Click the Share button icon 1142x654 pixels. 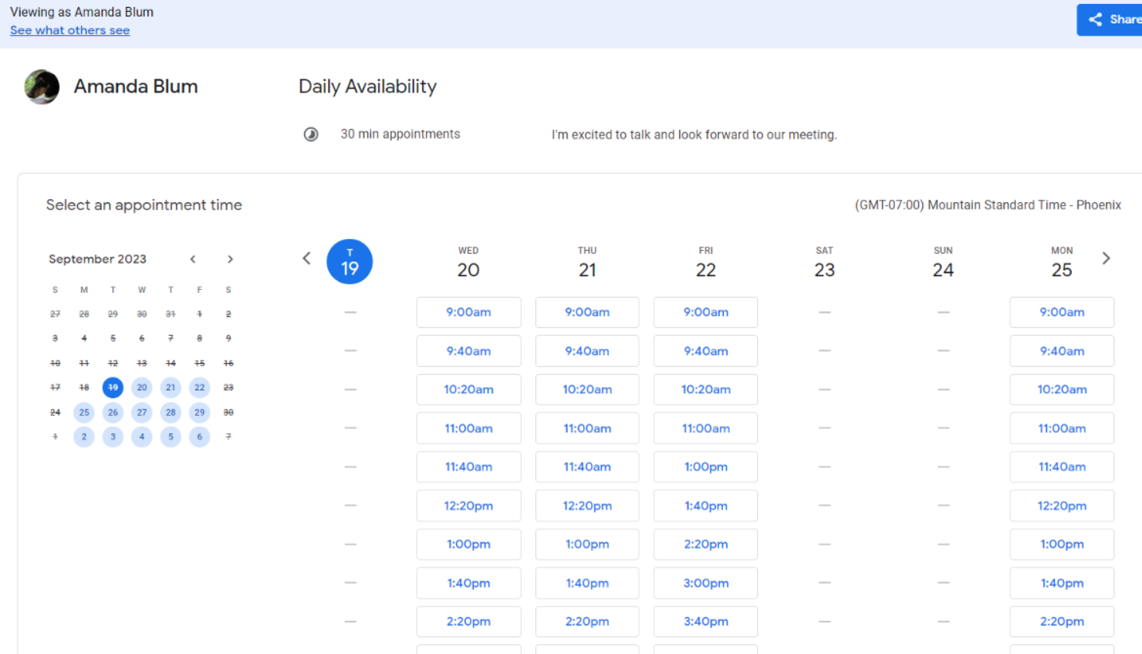pyautogui.click(x=1095, y=19)
